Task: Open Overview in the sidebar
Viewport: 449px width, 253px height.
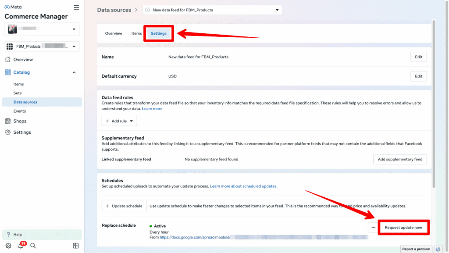Action: (23, 60)
